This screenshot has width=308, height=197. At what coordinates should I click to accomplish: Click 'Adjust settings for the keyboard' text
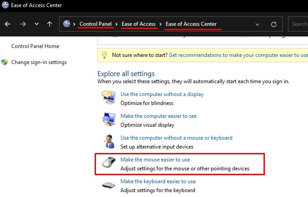pos(157,190)
